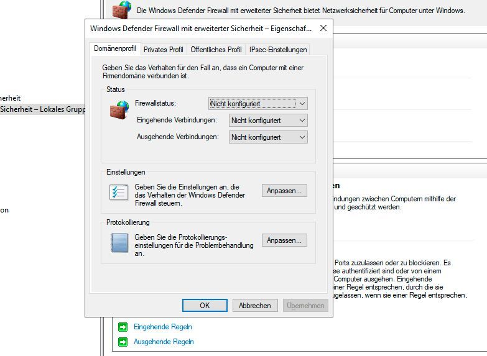
Task: Expand the Ausgehende Verbindungen combo box
Action: click(x=268, y=137)
